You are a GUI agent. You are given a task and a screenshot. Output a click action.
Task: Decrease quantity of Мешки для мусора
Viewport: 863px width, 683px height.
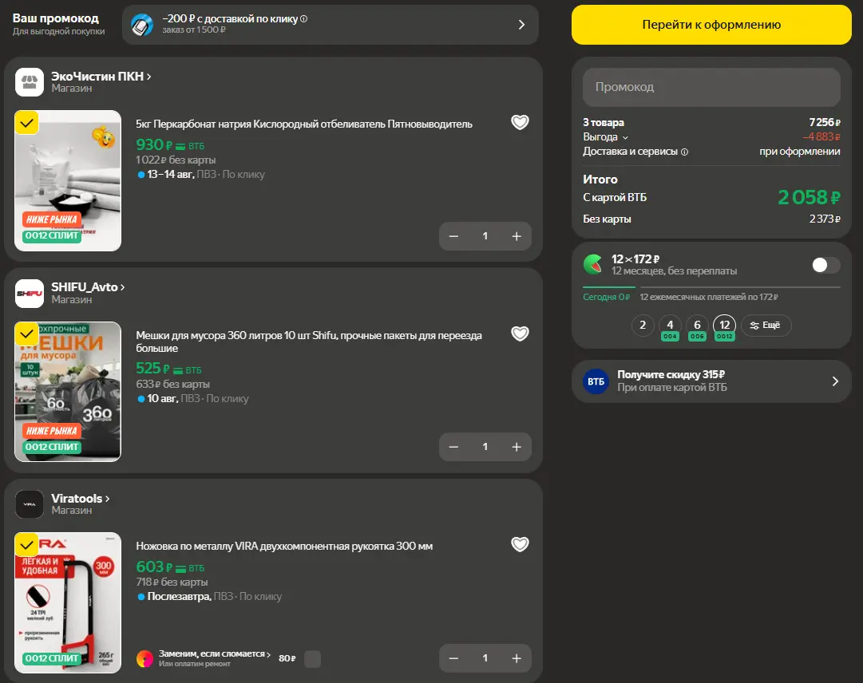tap(453, 447)
